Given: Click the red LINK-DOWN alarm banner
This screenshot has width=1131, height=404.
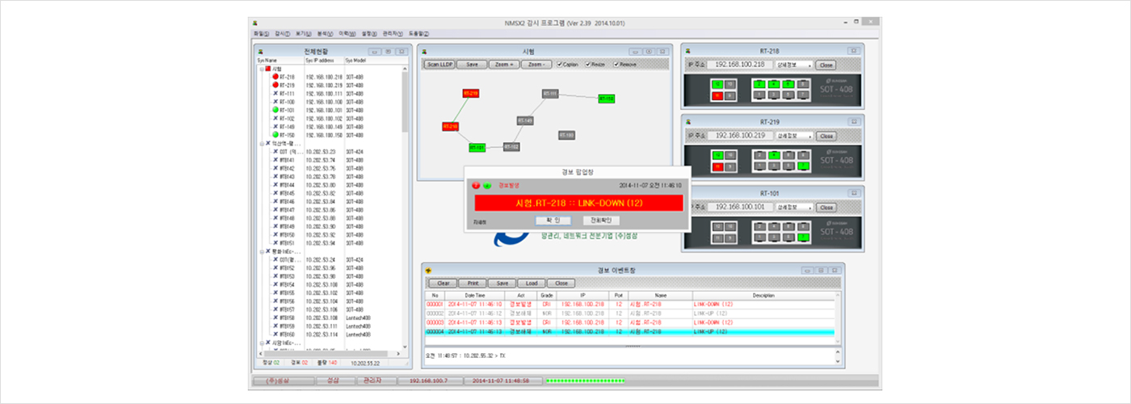Looking at the screenshot, I should click(578, 202).
